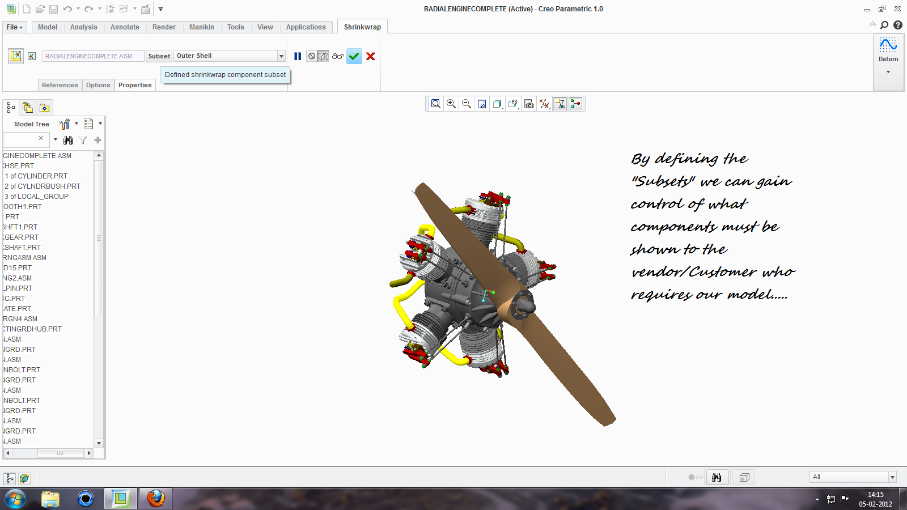Screen dimensions: 907x510
Task: Select the No Preview mode icon
Action: click(x=311, y=56)
